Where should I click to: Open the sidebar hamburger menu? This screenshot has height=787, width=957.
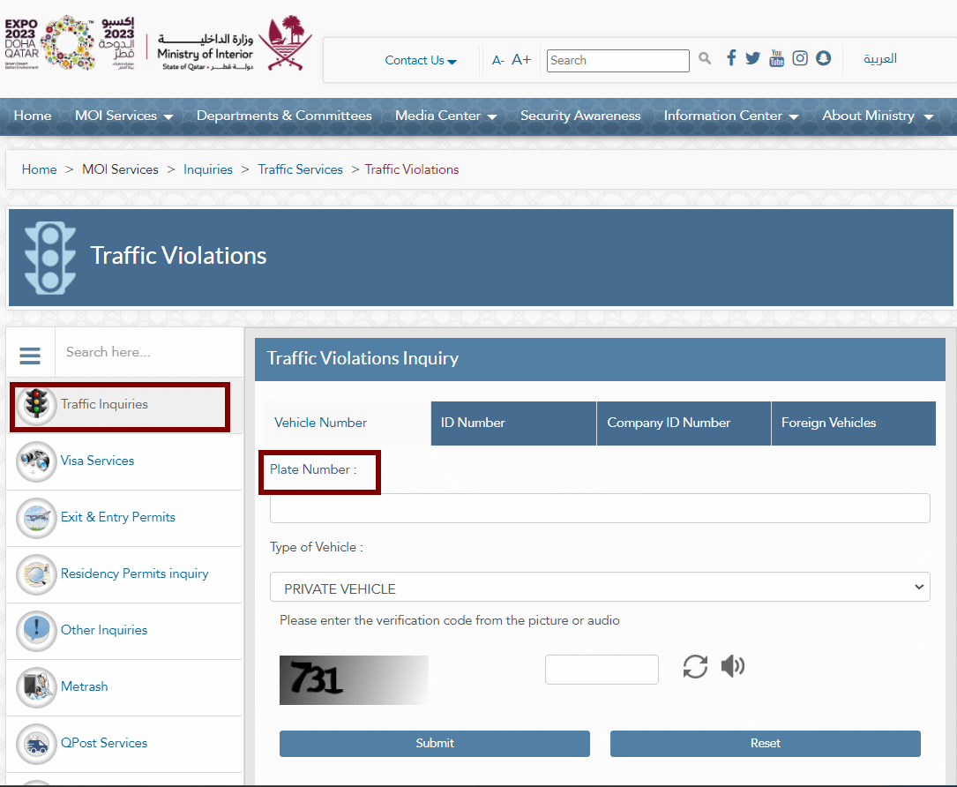(x=30, y=354)
